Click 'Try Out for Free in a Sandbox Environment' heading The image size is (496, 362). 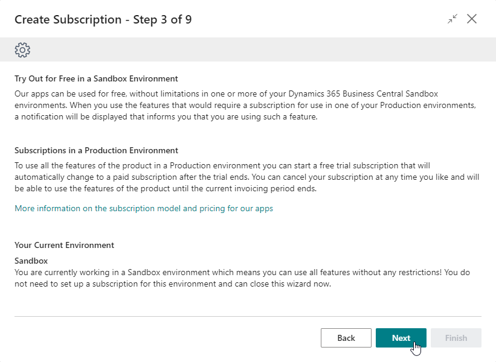pos(96,78)
